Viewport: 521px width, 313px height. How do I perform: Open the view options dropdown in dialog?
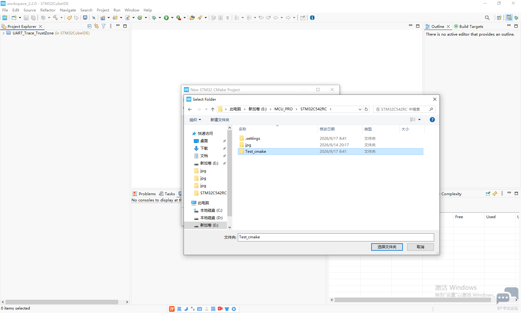point(420,120)
